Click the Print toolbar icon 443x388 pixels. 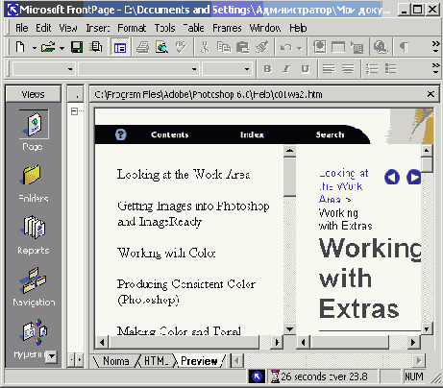click(142, 47)
